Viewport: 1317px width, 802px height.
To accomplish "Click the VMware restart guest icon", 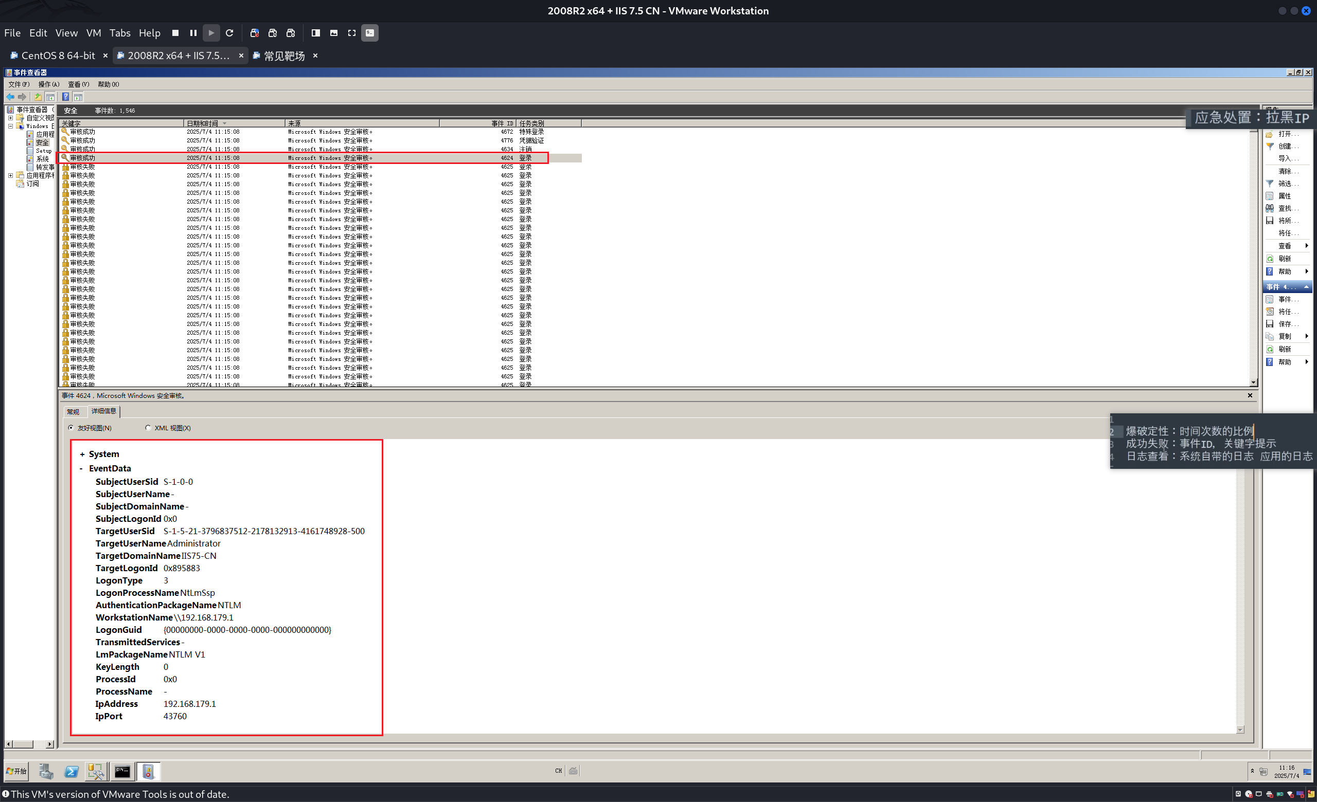I will pos(229,33).
